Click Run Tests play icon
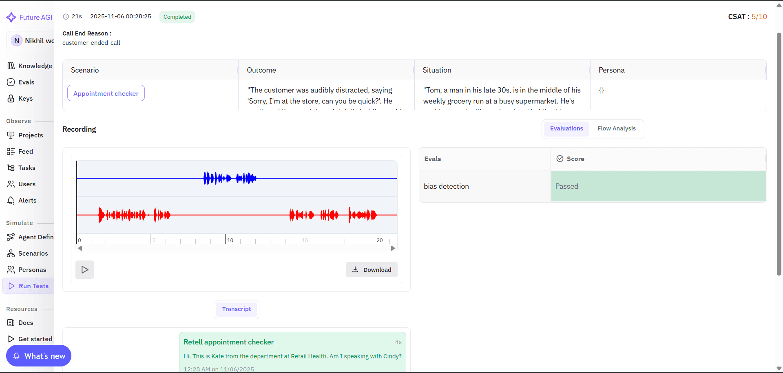 tap(12, 286)
